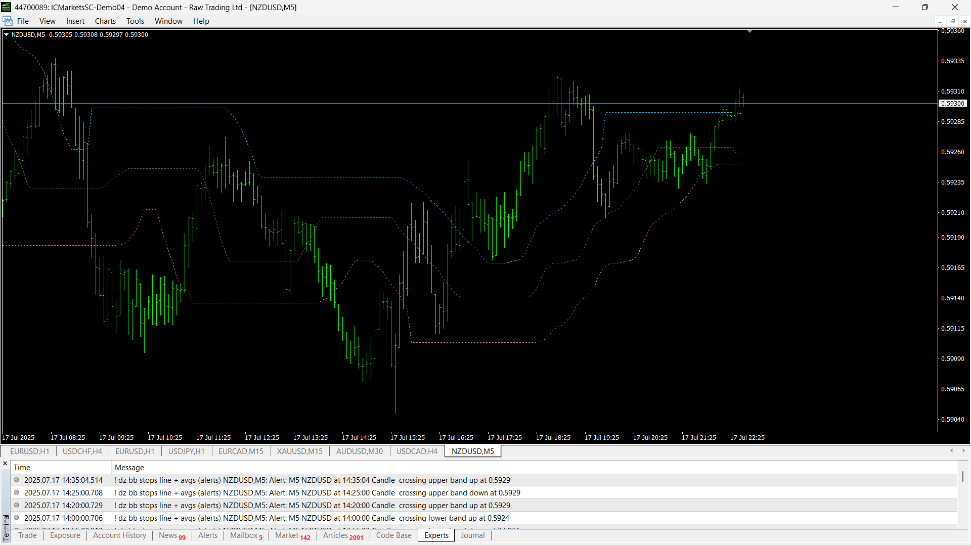
Task: Open the Charts menu
Action: pos(105,21)
